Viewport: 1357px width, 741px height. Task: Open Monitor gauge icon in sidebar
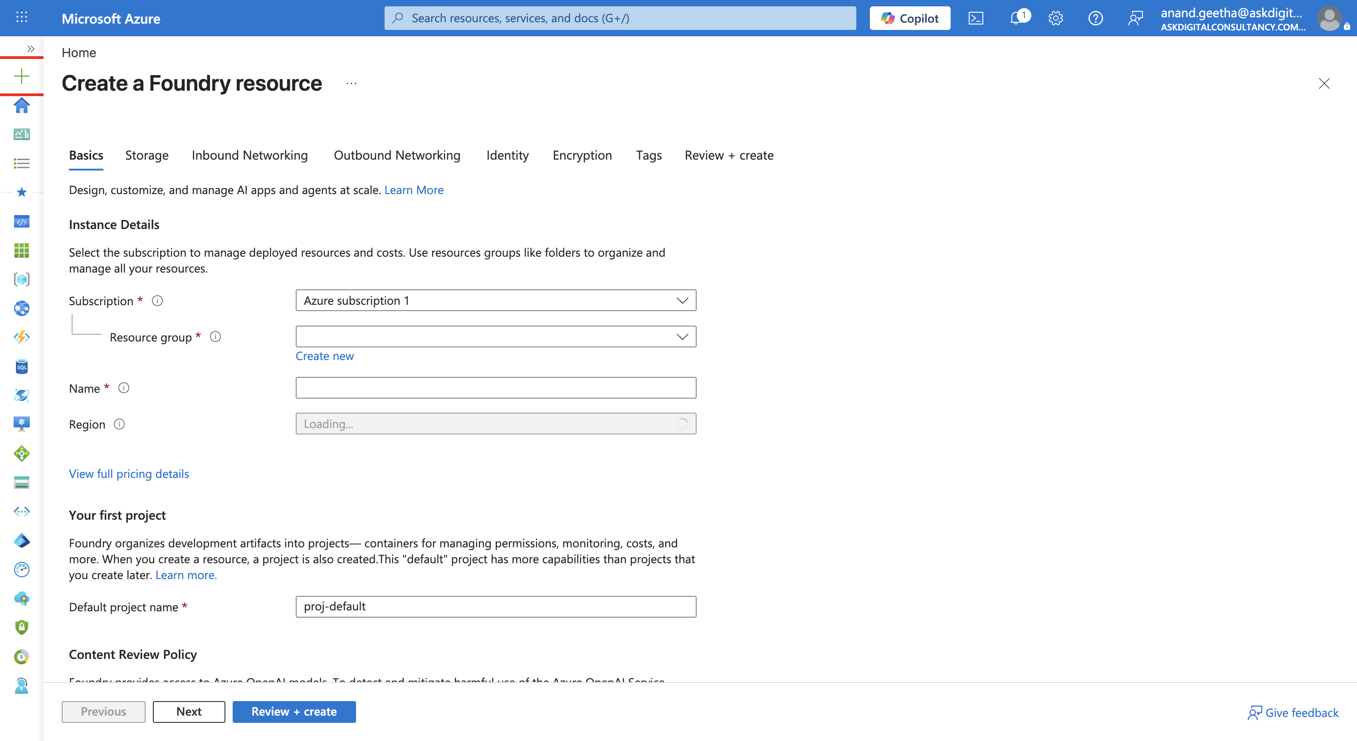(22, 569)
